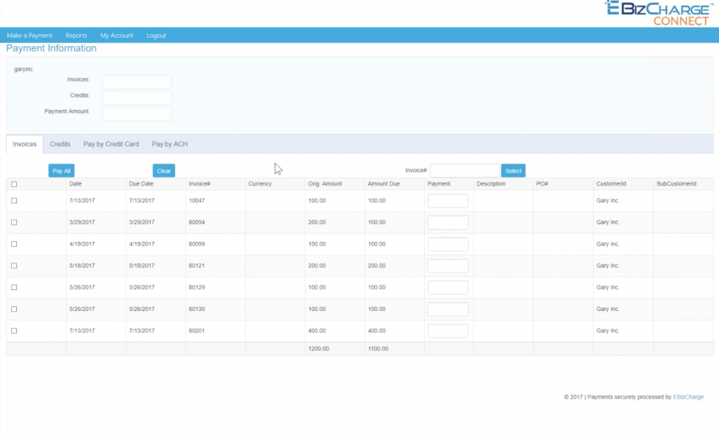Click inside the Payment Amount input field

136,113
